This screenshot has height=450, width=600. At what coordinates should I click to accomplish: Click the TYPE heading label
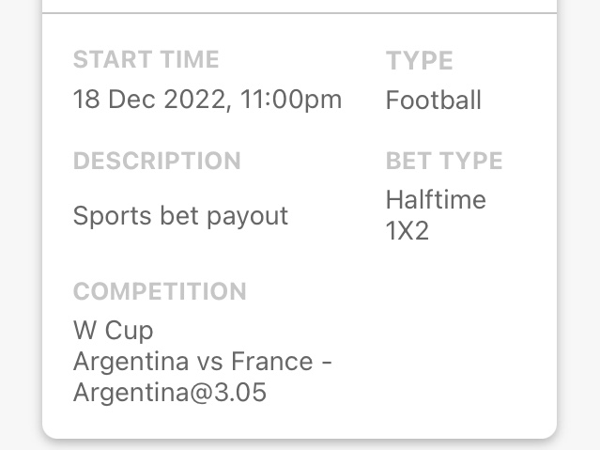click(x=419, y=61)
